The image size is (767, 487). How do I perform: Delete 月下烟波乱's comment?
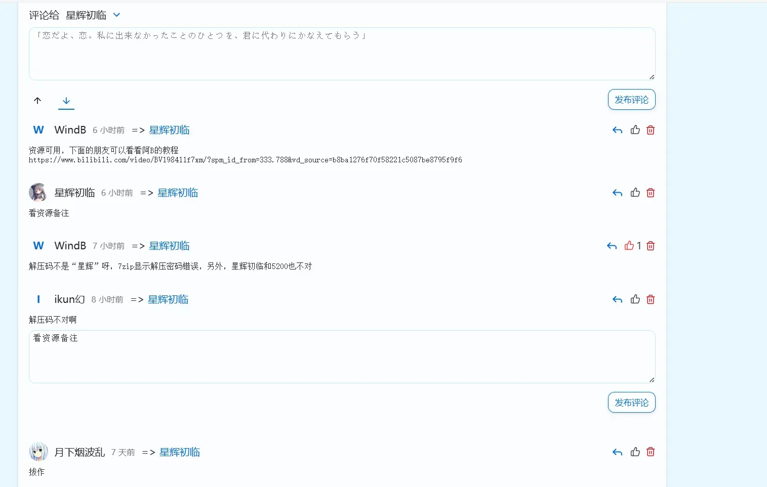(651, 452)
